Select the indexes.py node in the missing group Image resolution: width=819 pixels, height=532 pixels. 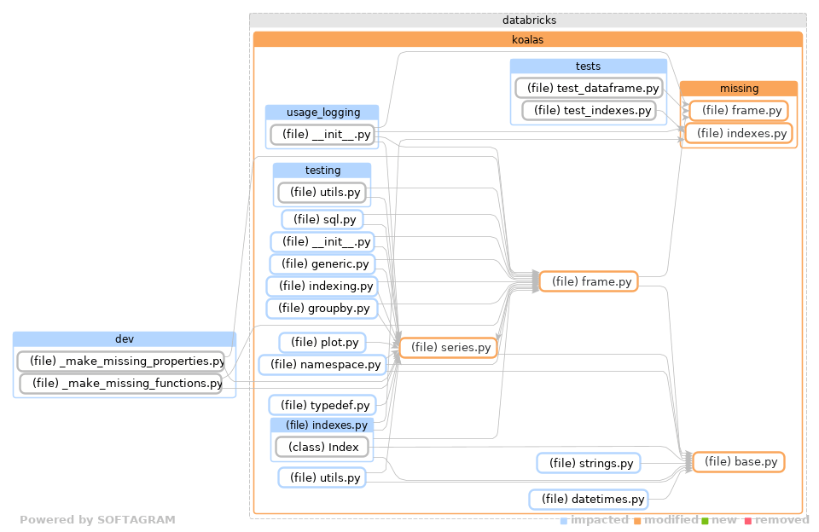coord(739,133)
